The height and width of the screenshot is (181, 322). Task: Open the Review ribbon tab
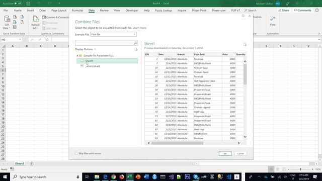tap(104, 11)
